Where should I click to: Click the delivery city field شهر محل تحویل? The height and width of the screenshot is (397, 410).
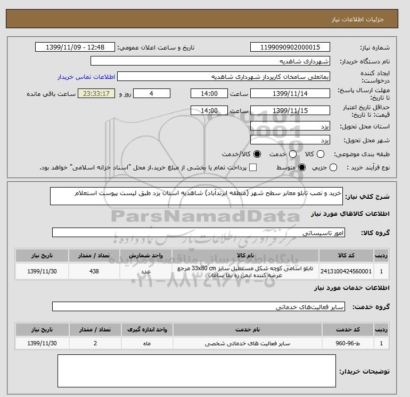[x=290, y=140]
